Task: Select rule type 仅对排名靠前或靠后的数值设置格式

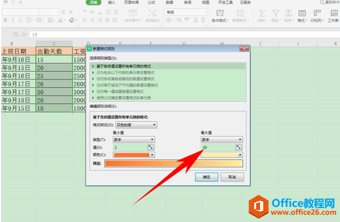Action: click(168, 79)
